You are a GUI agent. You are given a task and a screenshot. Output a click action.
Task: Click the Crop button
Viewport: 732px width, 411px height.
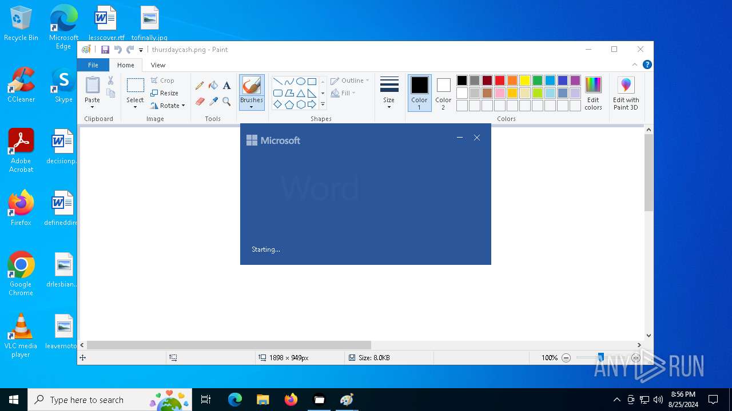tap(162, 80)
